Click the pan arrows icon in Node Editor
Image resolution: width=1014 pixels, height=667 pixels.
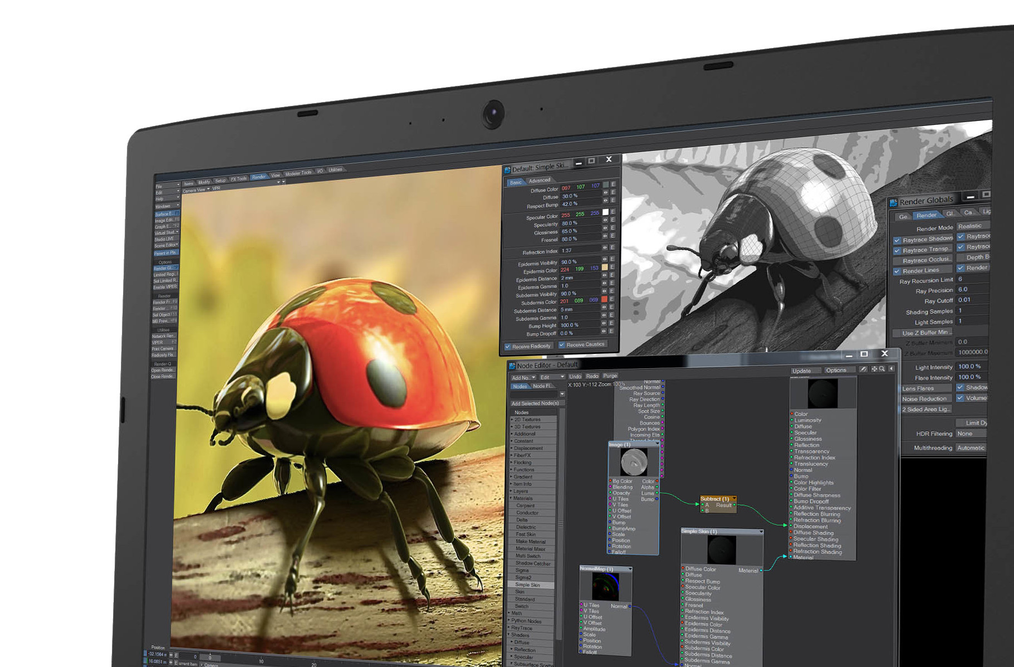point(874,369)
